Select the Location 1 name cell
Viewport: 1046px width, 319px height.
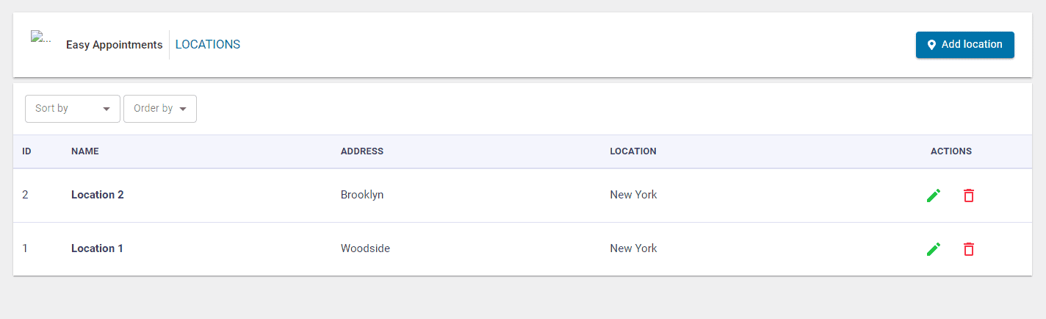click(97, 248)
